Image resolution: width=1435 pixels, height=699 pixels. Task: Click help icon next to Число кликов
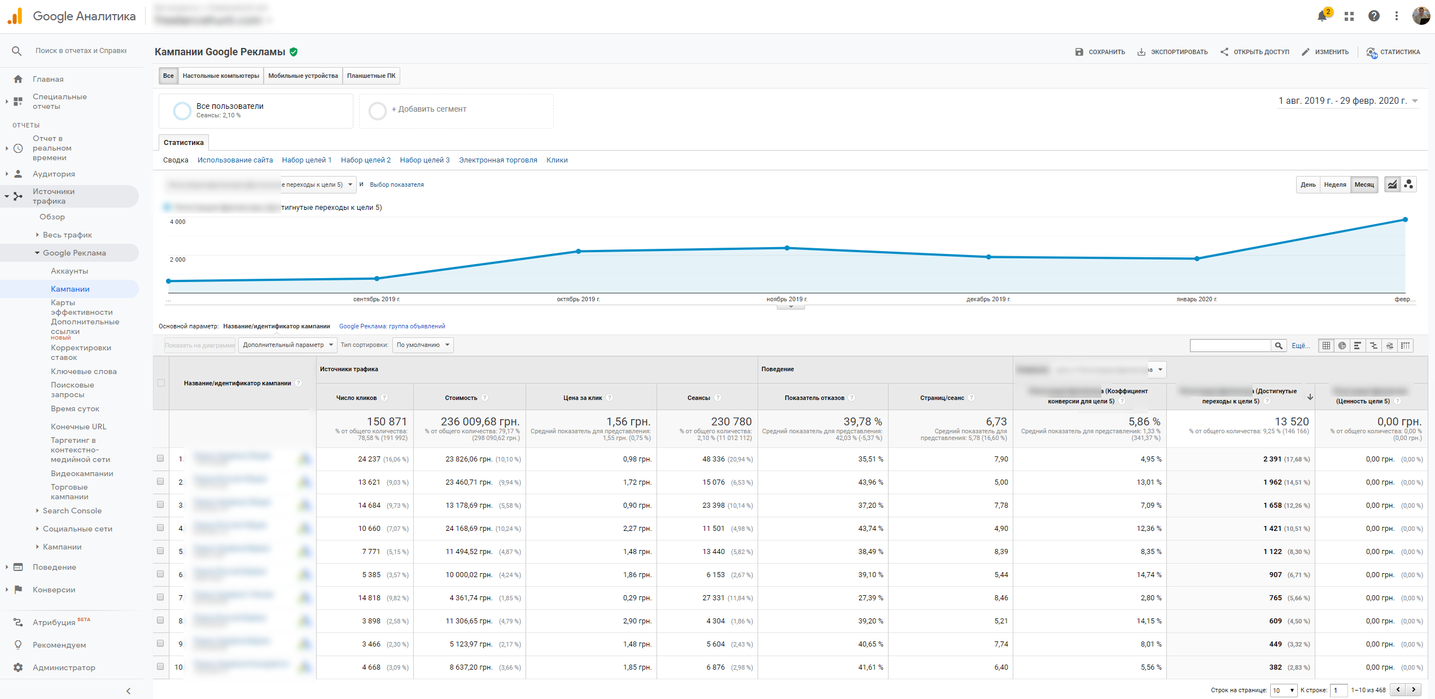[x=384, y=398]
